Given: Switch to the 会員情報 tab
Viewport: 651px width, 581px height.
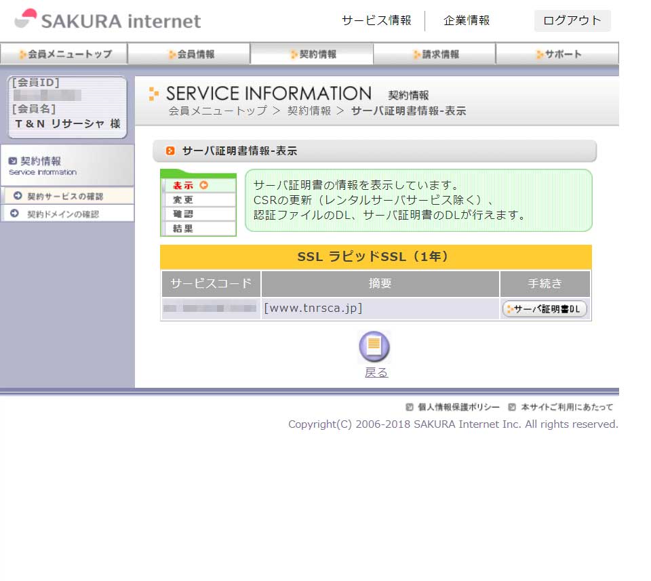Looking at the screenshot, I should pos(189,54).
